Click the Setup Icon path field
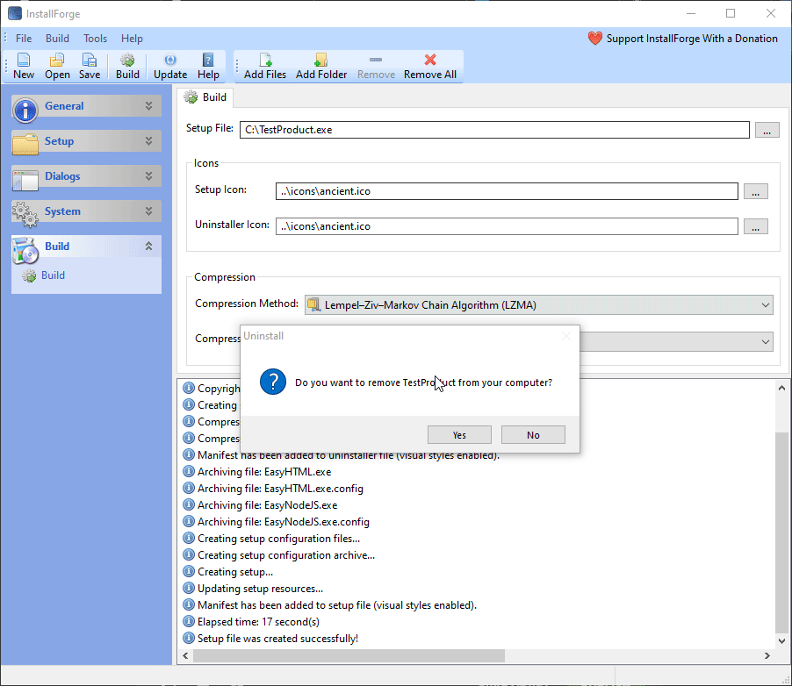This screenshot has height=686, width=792. point(507,191)
